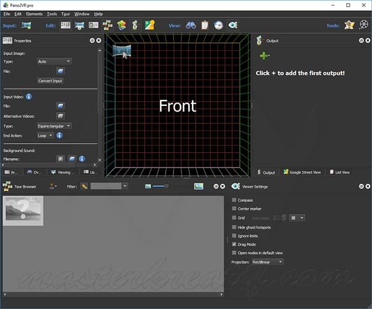Viewport: 372px width, 309px height.
Task: Click the film reel Tools icon
Action: click(364, 26)
